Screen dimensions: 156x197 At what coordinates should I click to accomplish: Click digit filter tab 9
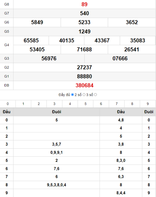point(148,104)
